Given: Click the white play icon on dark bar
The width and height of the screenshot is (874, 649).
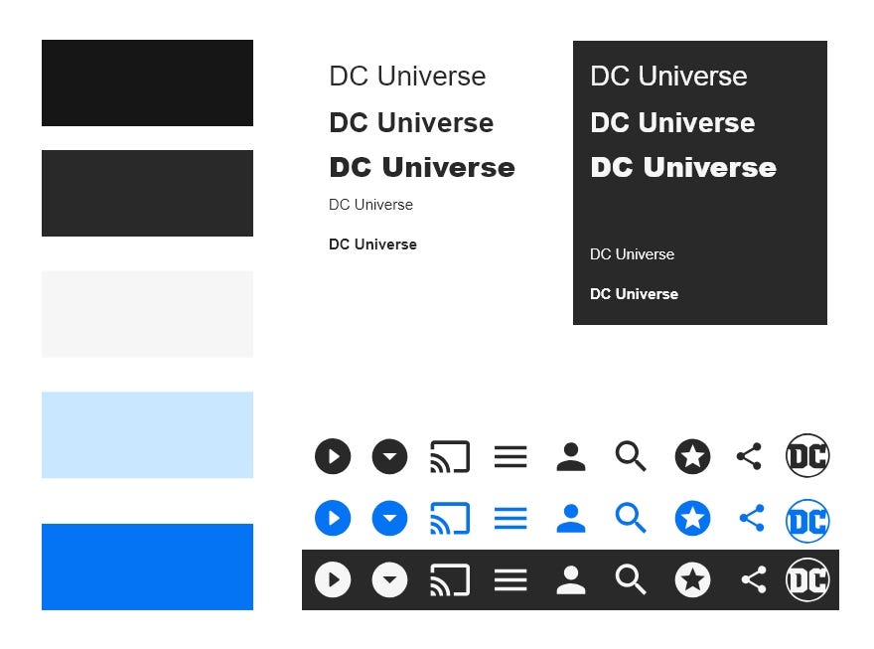Looking at the screenshot, I should pyautogui.click(x=333, y=579).
